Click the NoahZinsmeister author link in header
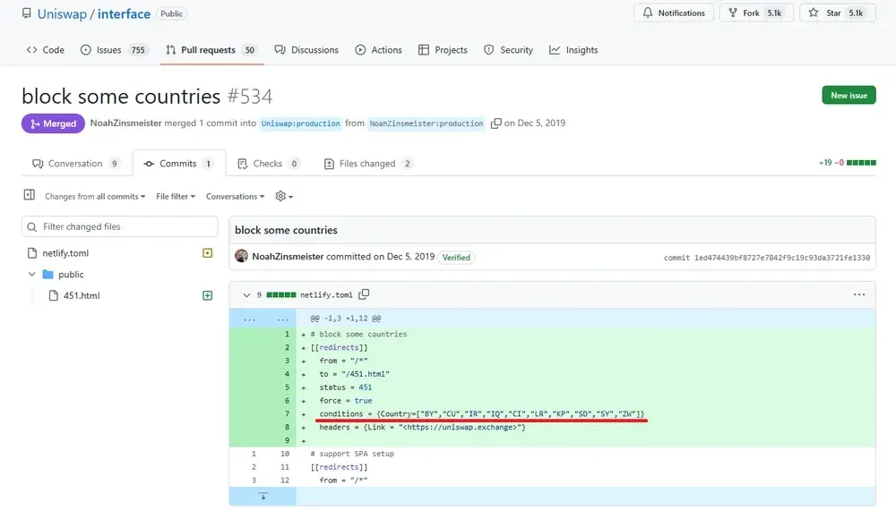The width and height of the screenshot is (896, 510). click(x=125, y=123)
